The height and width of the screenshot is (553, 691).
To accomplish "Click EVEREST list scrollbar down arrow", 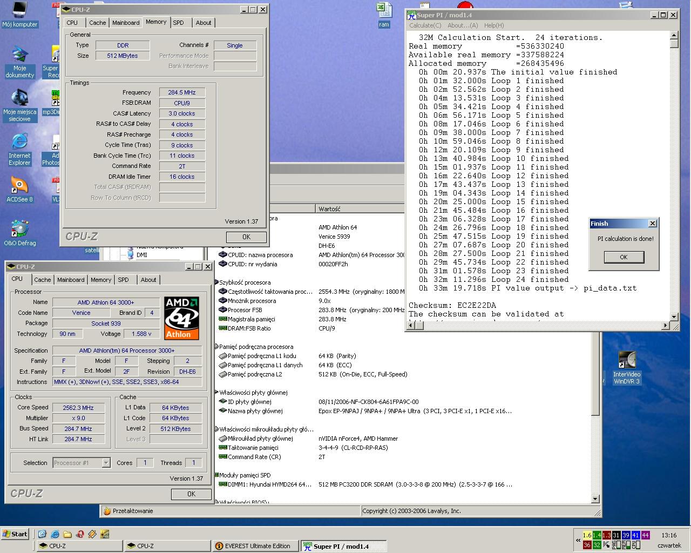I will 595,499.
